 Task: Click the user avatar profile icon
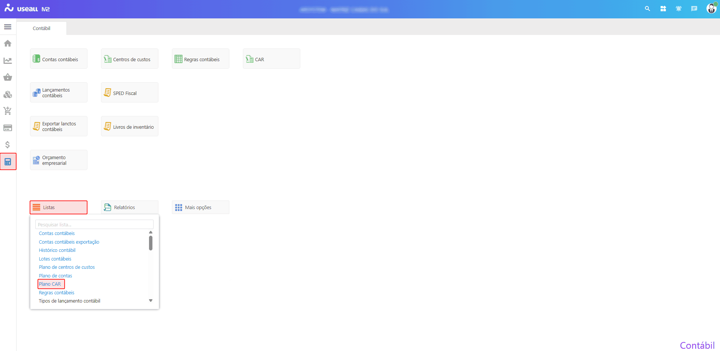point(711,9)
